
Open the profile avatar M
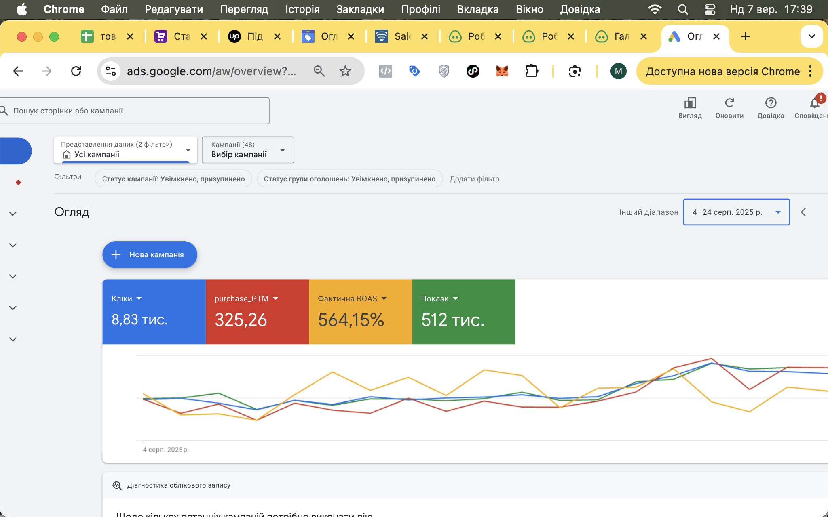[x=618, y=71]
